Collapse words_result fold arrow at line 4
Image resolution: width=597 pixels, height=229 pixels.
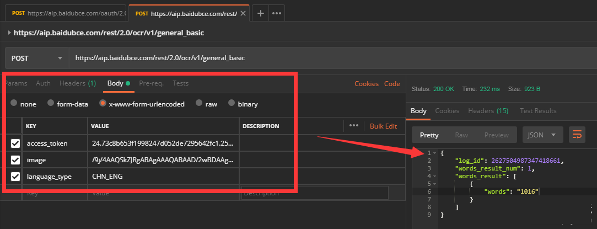(434, 176)
